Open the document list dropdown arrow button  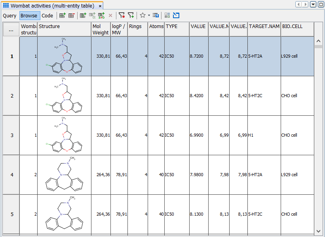click(x=313, y=4)
